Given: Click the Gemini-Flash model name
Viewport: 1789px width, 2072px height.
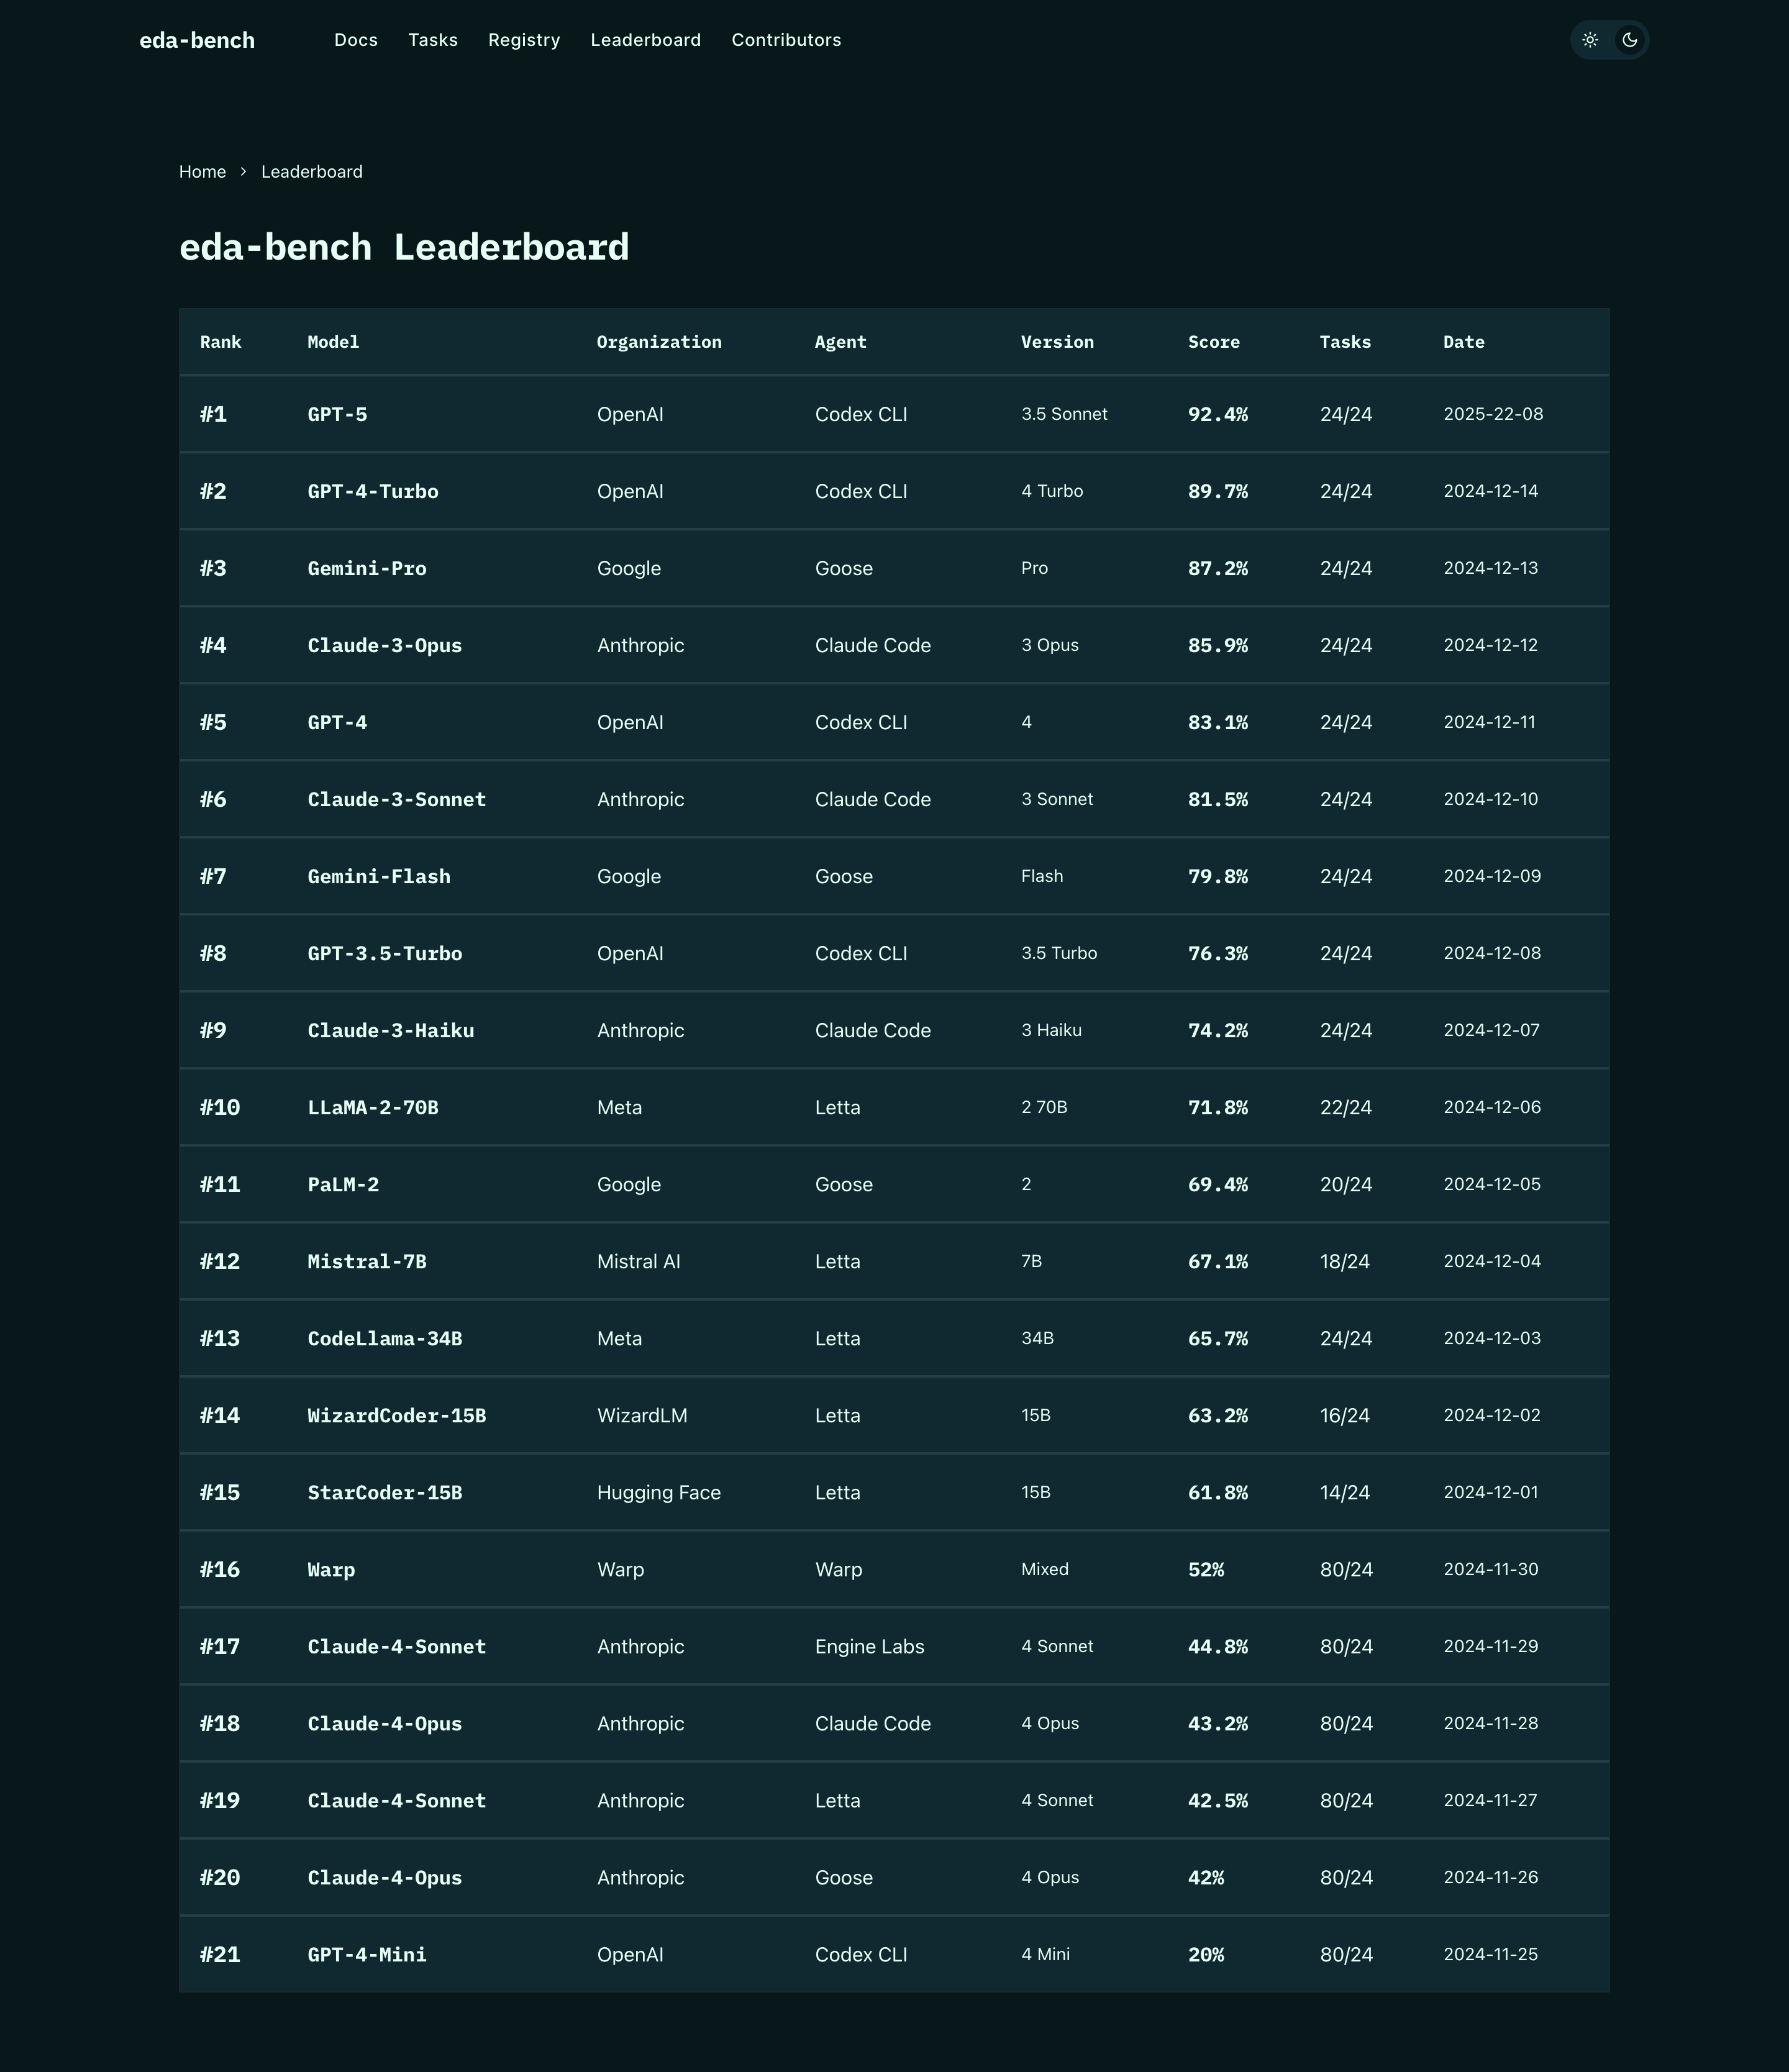Looking at the screenshot, I should (379, 876).
